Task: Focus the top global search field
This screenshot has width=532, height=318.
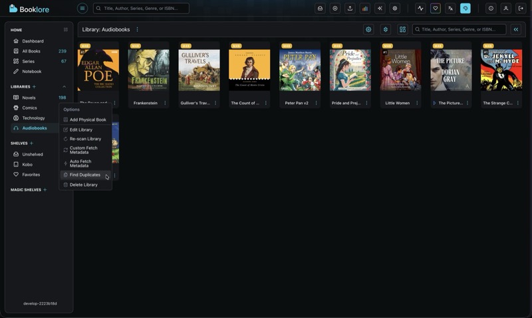Action: (141, 8)
